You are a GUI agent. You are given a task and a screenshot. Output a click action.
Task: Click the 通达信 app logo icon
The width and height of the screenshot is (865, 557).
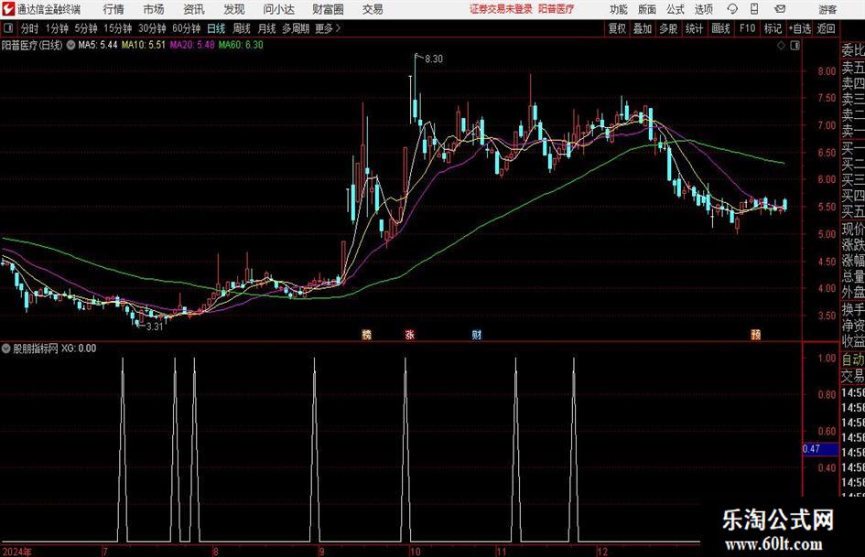(x=8, y=9)
